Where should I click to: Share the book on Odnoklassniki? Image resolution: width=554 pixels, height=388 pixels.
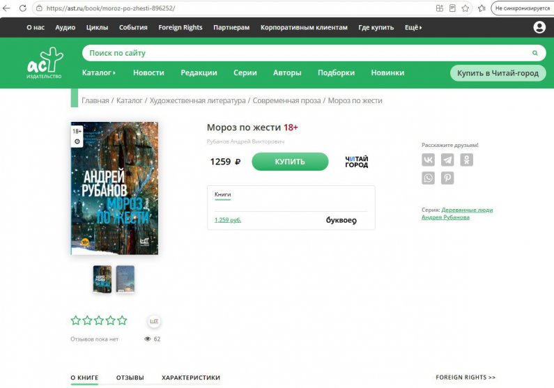466,160
